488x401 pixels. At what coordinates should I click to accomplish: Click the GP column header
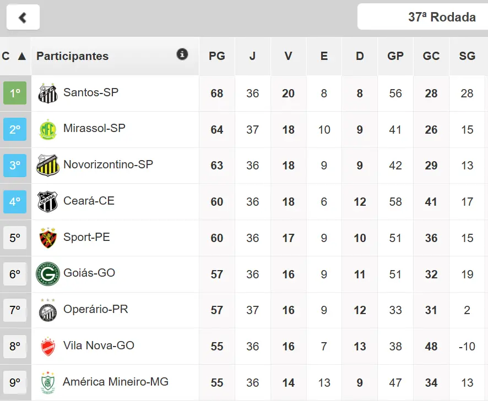395,56
